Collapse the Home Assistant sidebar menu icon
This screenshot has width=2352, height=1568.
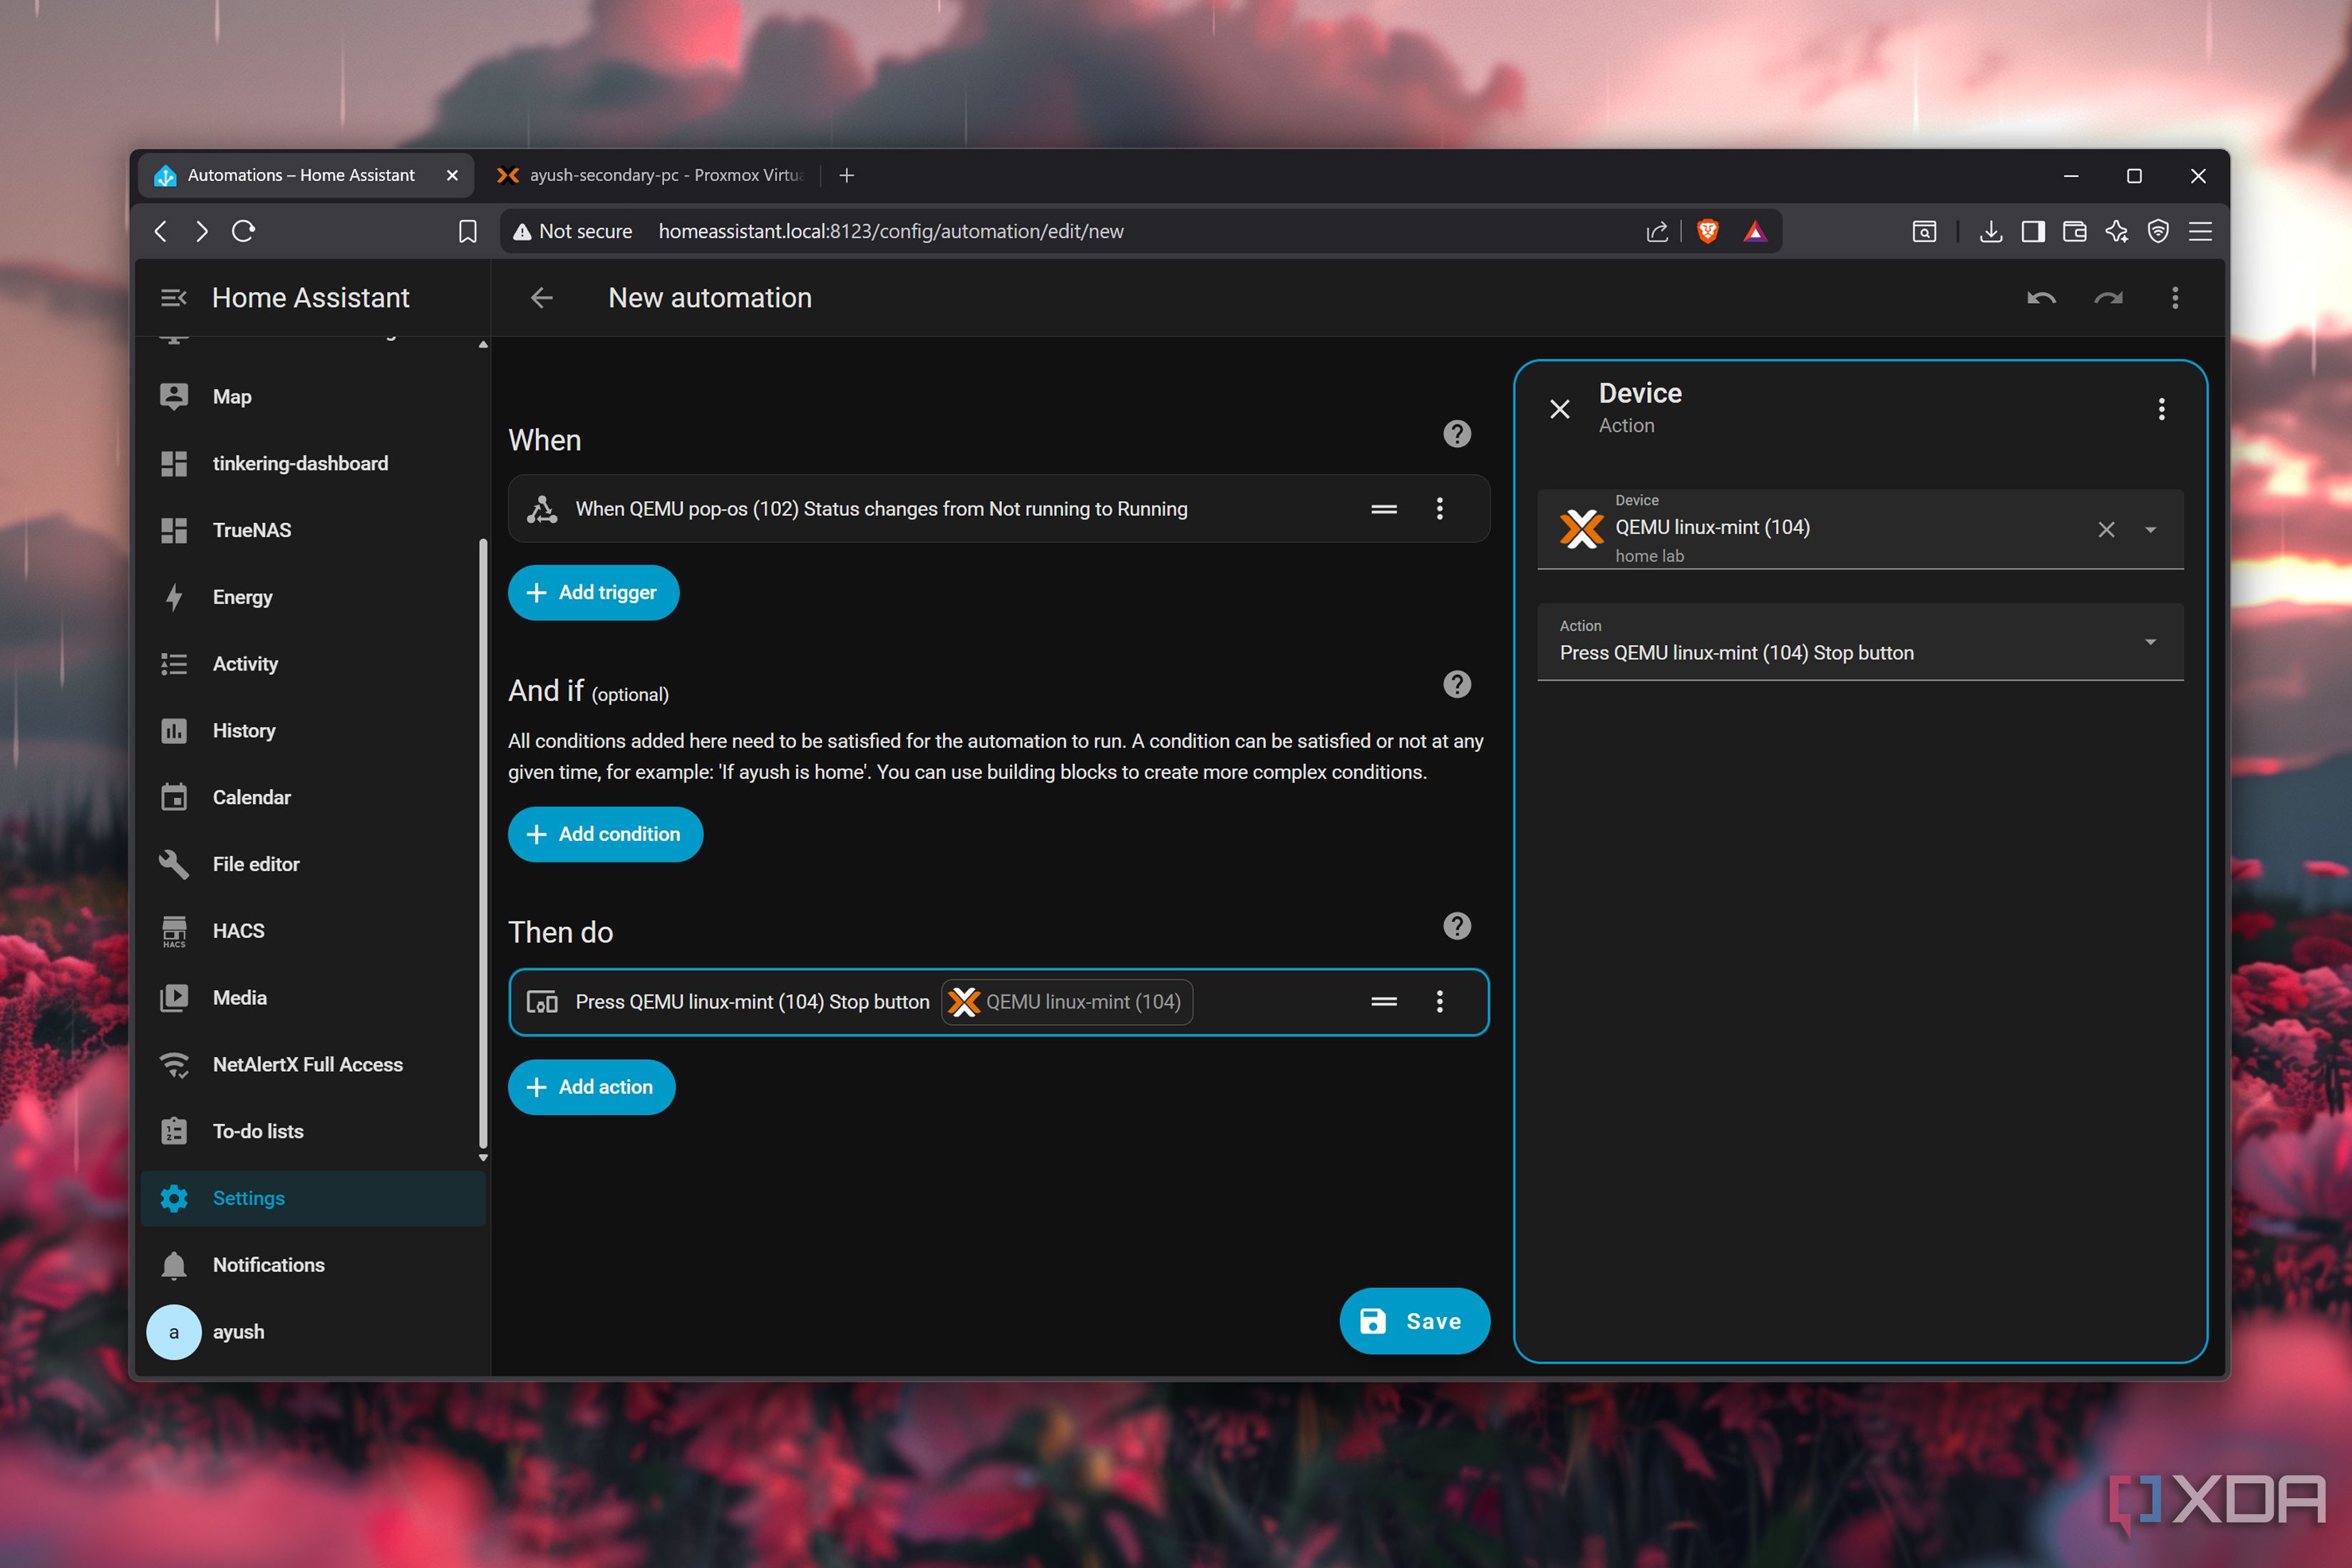point(173,298)
